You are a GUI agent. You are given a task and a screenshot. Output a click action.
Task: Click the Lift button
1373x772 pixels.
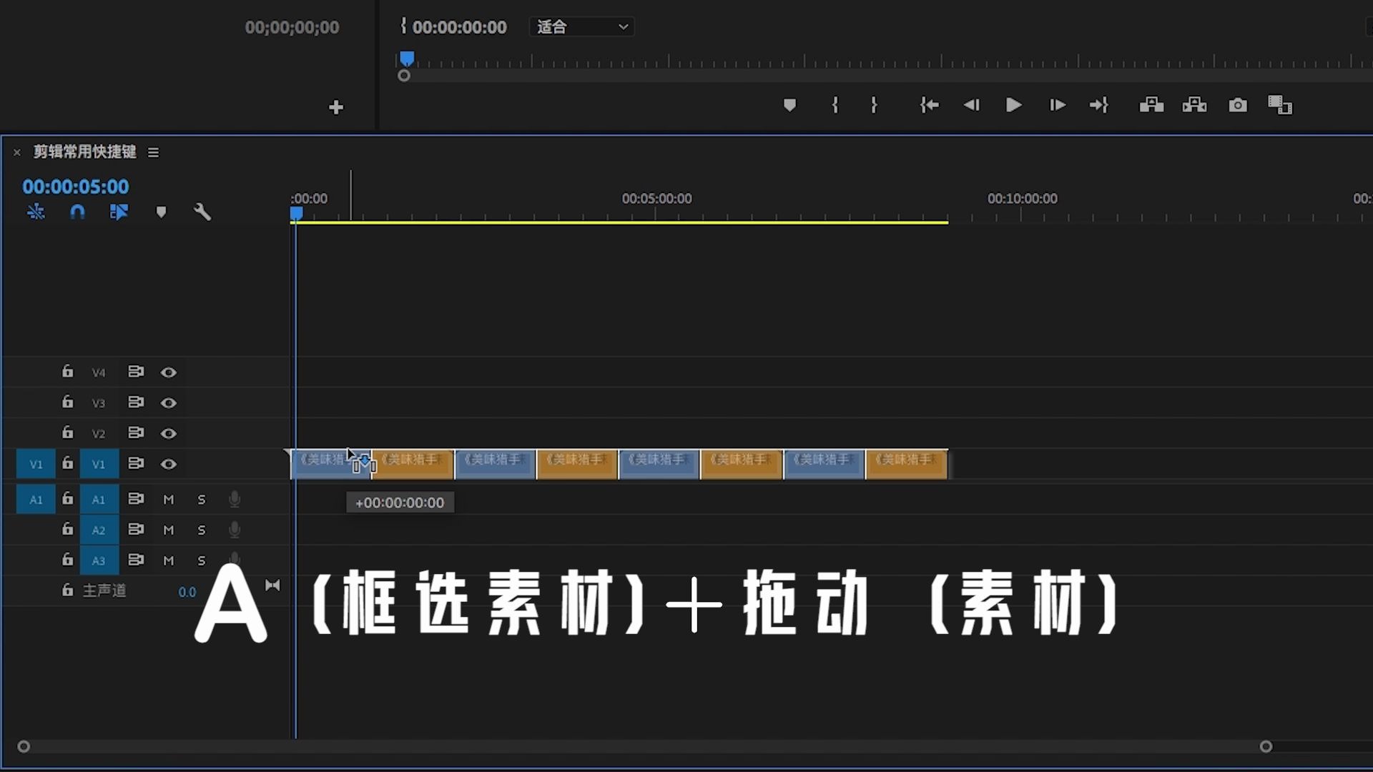pos(1151,105)
